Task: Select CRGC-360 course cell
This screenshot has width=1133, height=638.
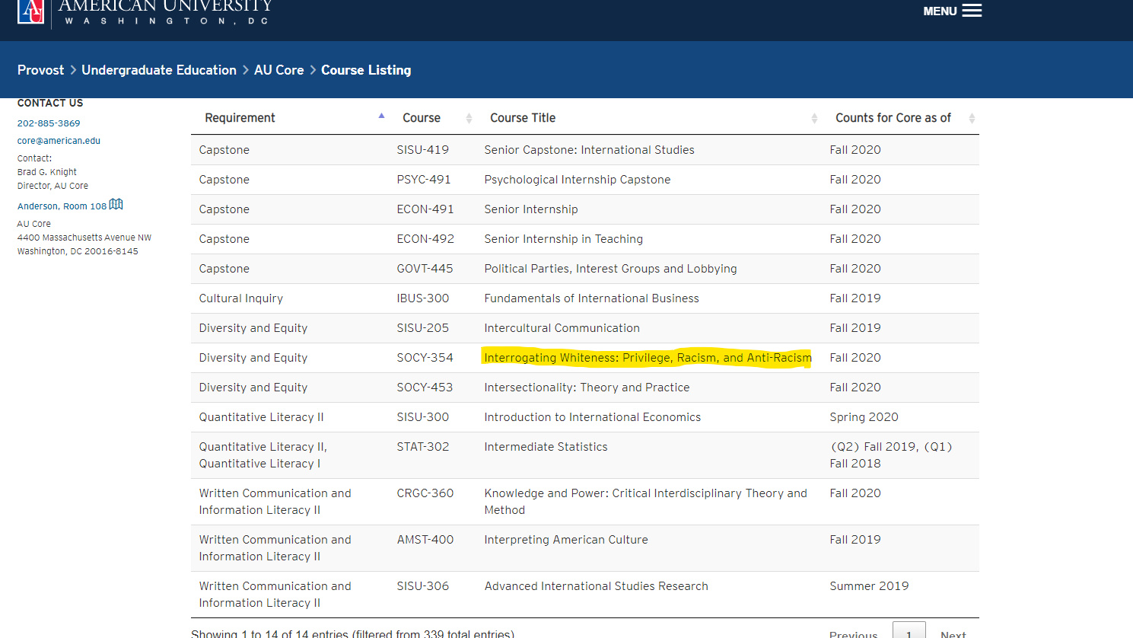Action: (x=425, y=493)
